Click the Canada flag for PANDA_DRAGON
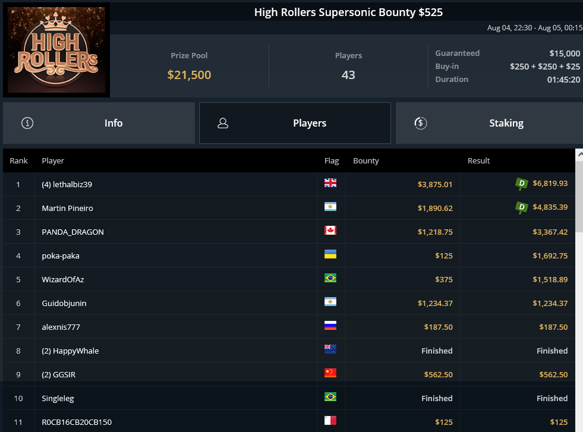 click(330, 231)
